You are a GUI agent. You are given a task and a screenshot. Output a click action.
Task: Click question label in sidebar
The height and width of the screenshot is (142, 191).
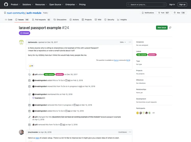click(x=152, y=55)
